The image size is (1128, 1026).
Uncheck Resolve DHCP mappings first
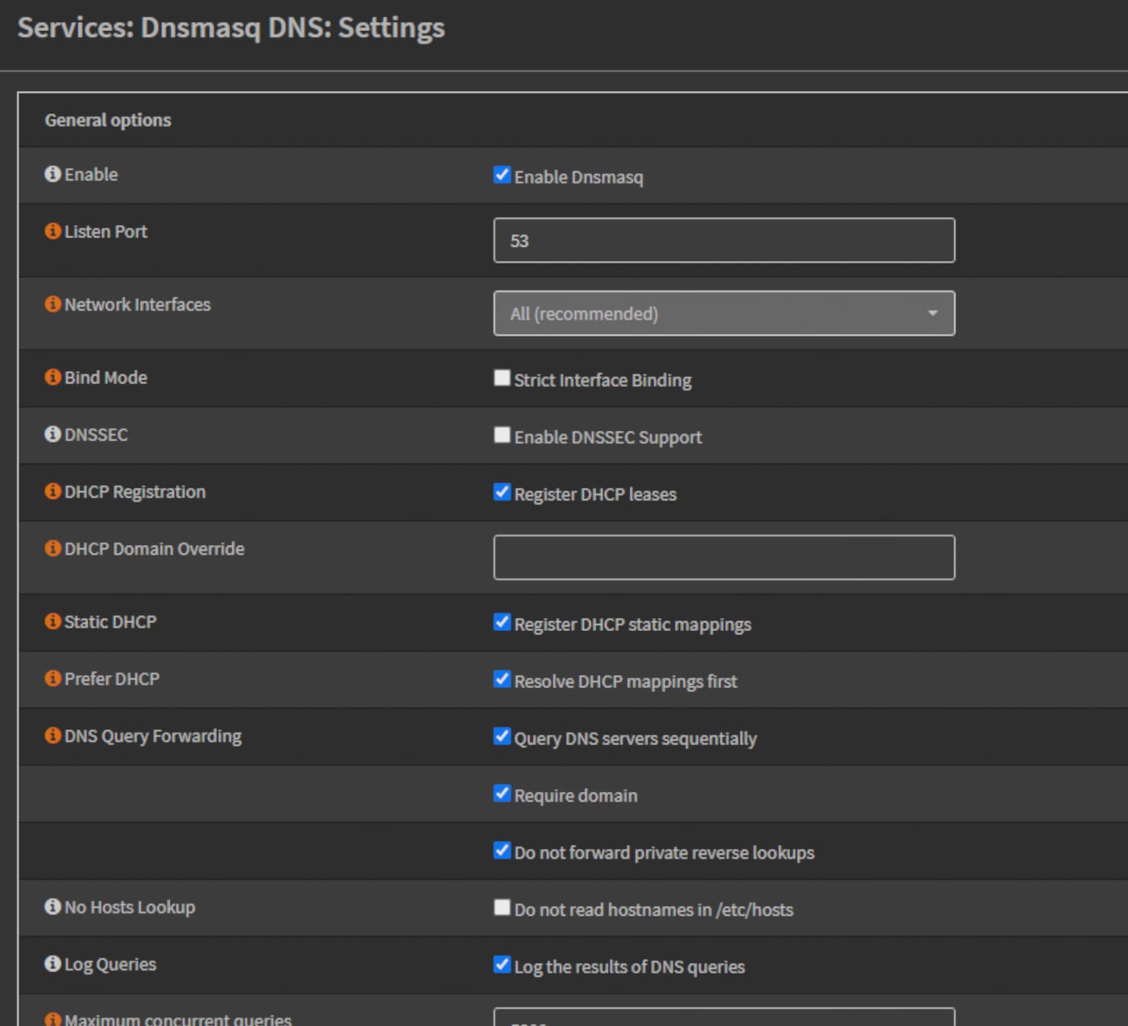pos(502,679)
